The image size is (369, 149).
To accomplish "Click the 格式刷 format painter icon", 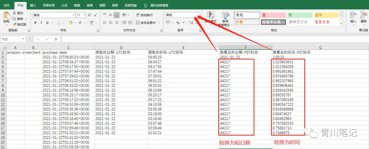I will point(14,25).
